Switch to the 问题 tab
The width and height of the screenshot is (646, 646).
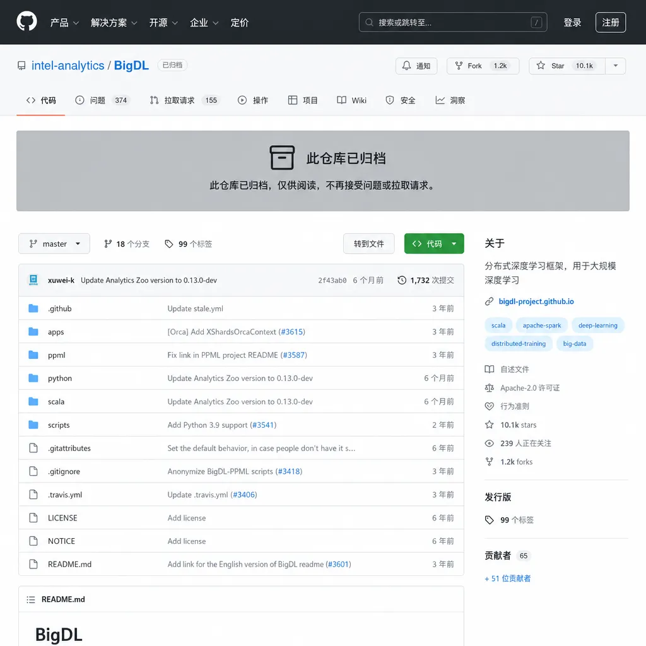tap(103, 100)
